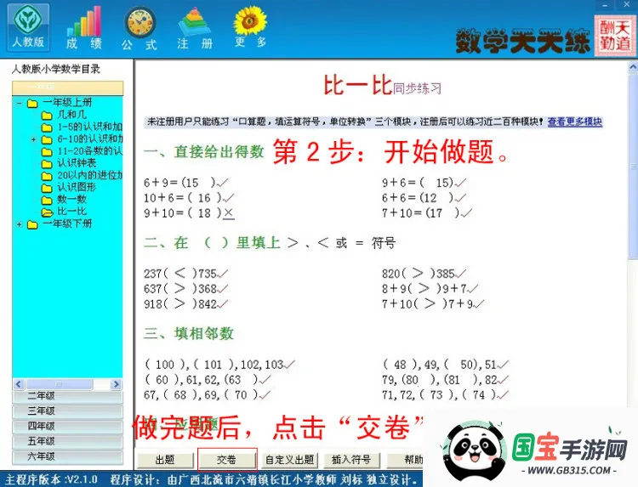Click the 出题 generate-questions button
The height and width of the screenshot is (487, 638).
coord(165,460)
